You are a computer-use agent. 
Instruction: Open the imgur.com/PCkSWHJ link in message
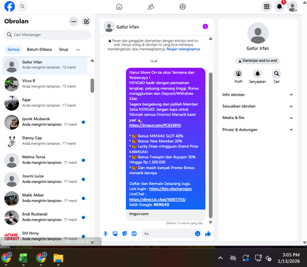(x=155, y=125)
